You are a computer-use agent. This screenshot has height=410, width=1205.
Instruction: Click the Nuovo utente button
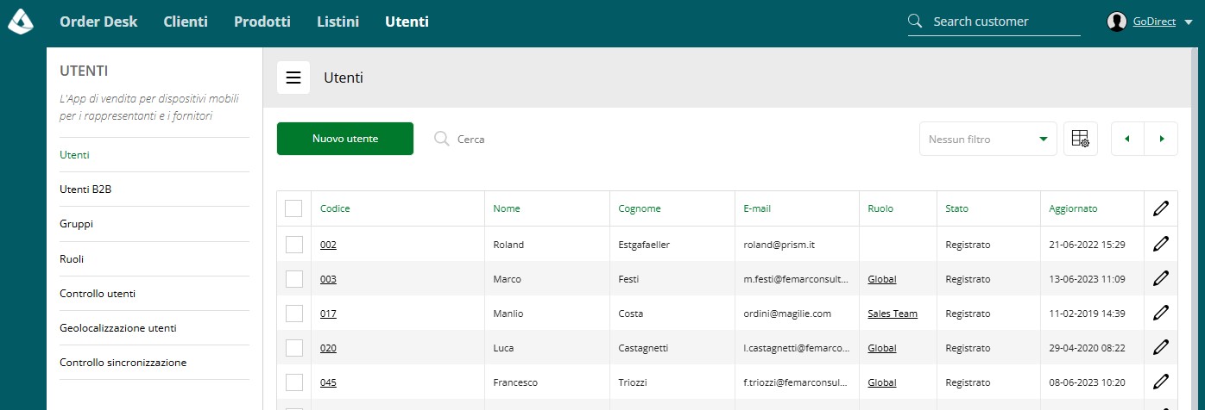(x=345, y=139)
